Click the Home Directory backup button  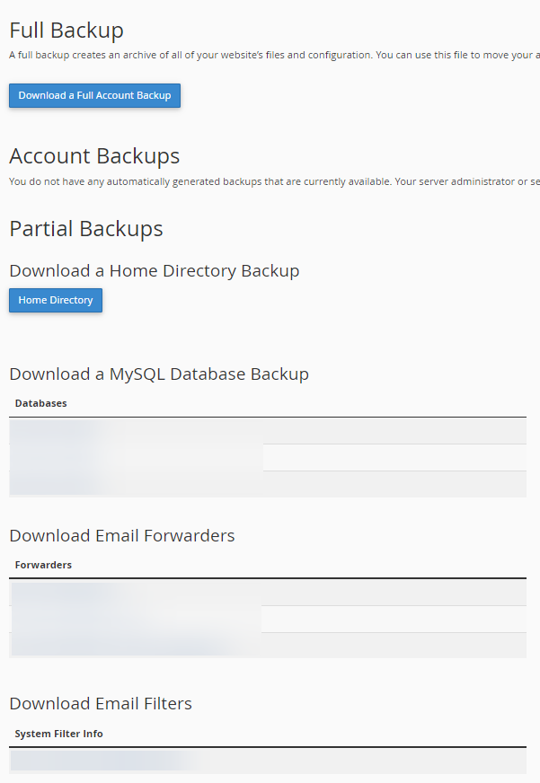coord(56,300)
